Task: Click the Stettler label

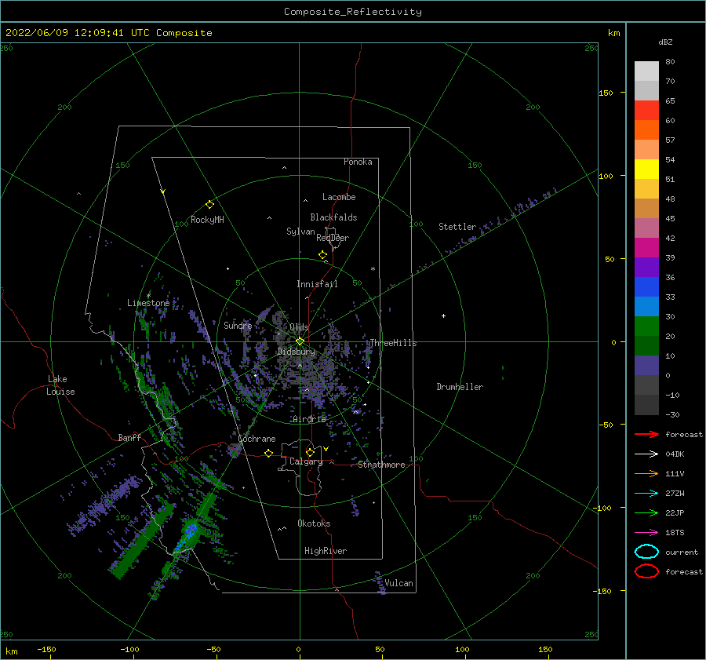Action: [457, 227]
